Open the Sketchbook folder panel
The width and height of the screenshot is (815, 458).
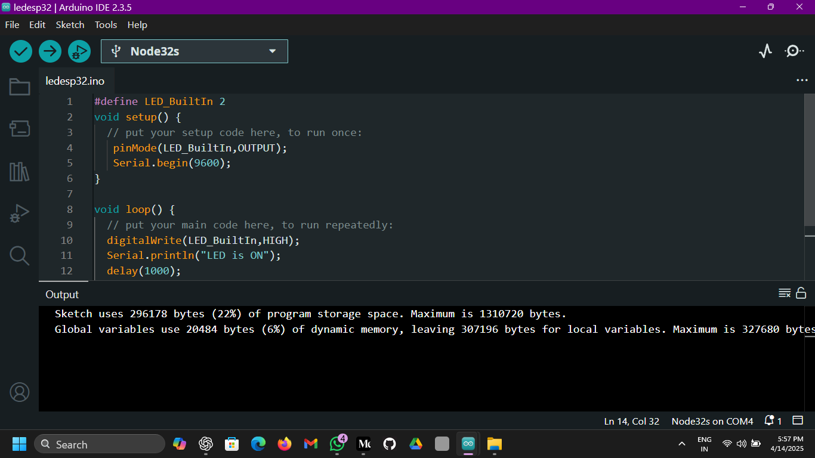pyautogui.click(x=19, y=87)
